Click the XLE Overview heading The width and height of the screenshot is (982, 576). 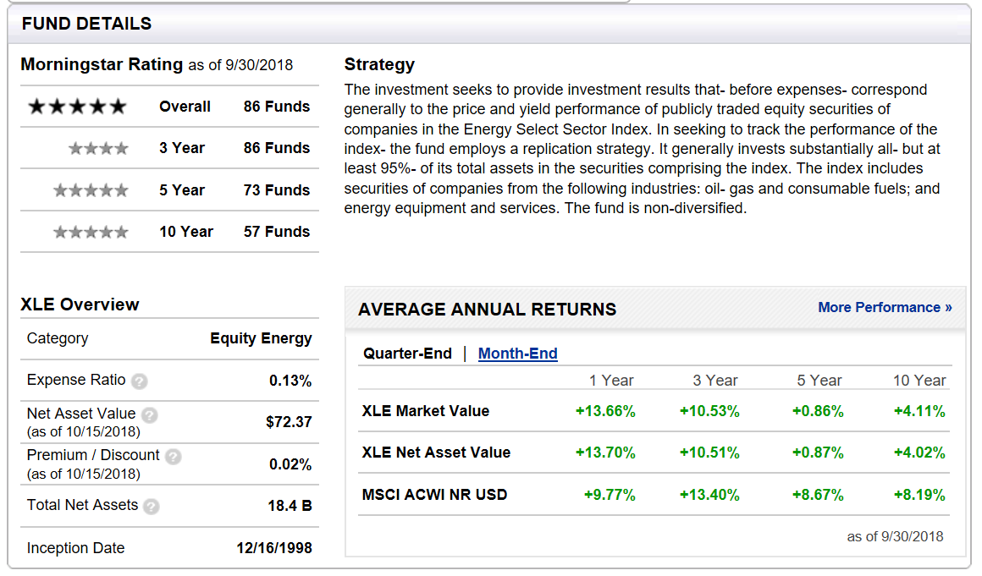point(80,304)
